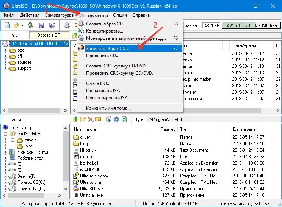Image resolution: width=282 pixels, height=207 pixels.
Task: Collapse the My ISO Files tree node
Action: pos(5,134)
